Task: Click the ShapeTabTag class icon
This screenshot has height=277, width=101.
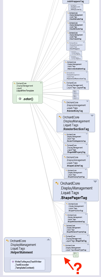Action: pyautogui.click(x=64, y=236)
